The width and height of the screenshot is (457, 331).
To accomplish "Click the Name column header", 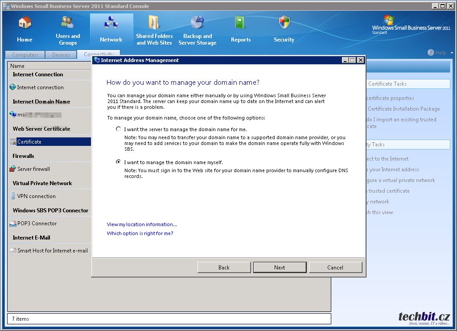I will point(17,66).
